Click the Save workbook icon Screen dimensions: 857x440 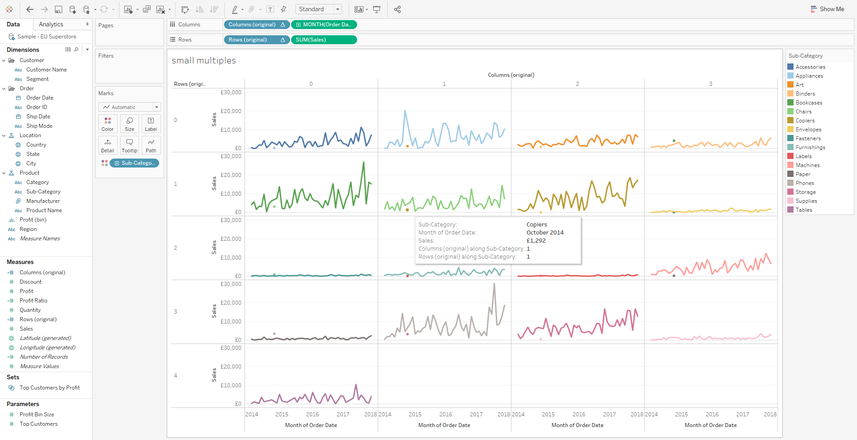coord(58,9)
